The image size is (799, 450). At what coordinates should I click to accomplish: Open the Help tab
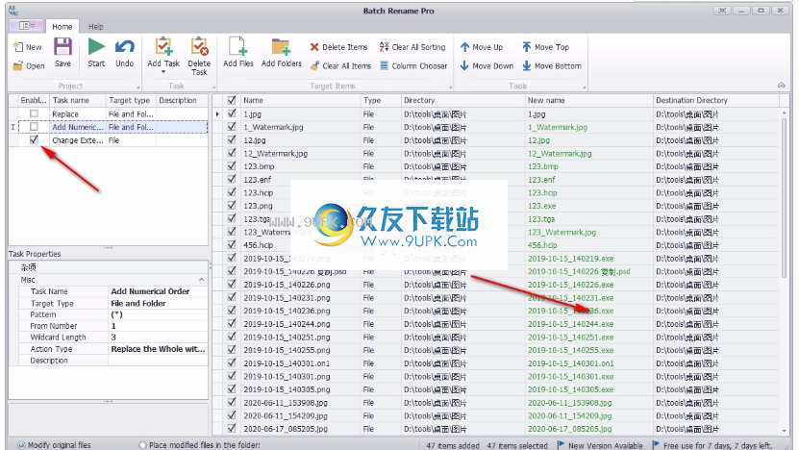96,27
